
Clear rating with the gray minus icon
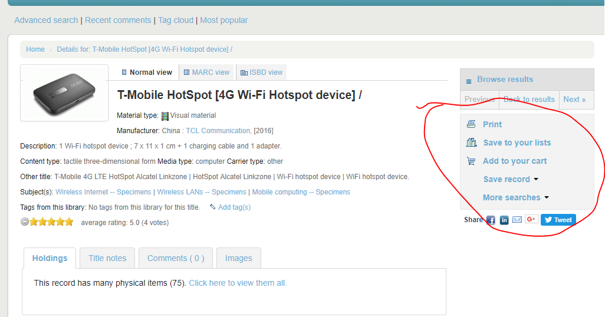point(25,222)
